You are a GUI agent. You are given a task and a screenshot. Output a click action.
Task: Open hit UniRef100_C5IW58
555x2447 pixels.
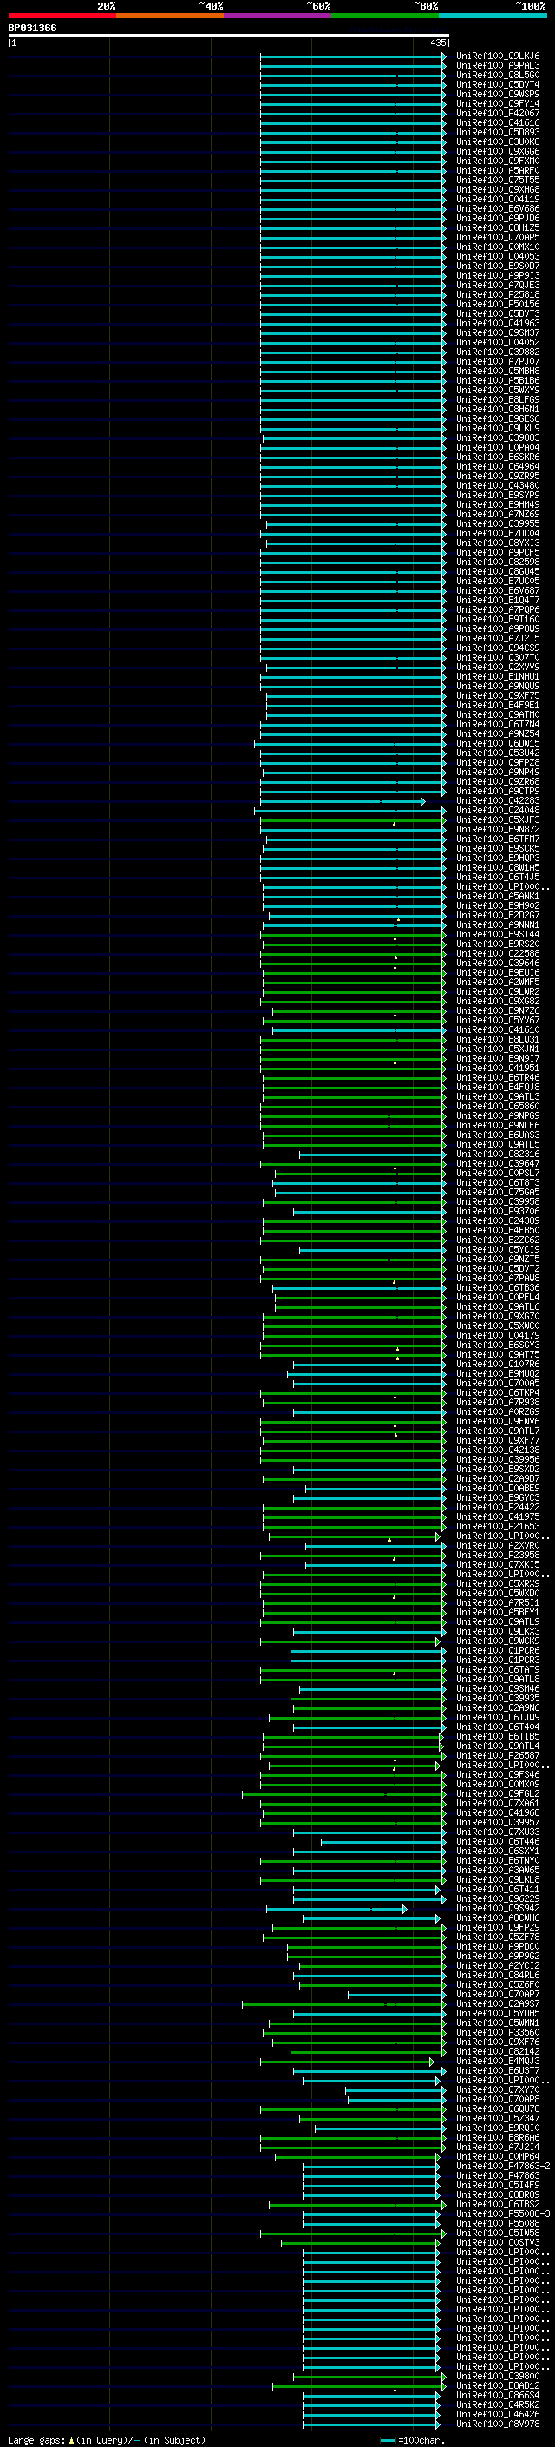498,2233
